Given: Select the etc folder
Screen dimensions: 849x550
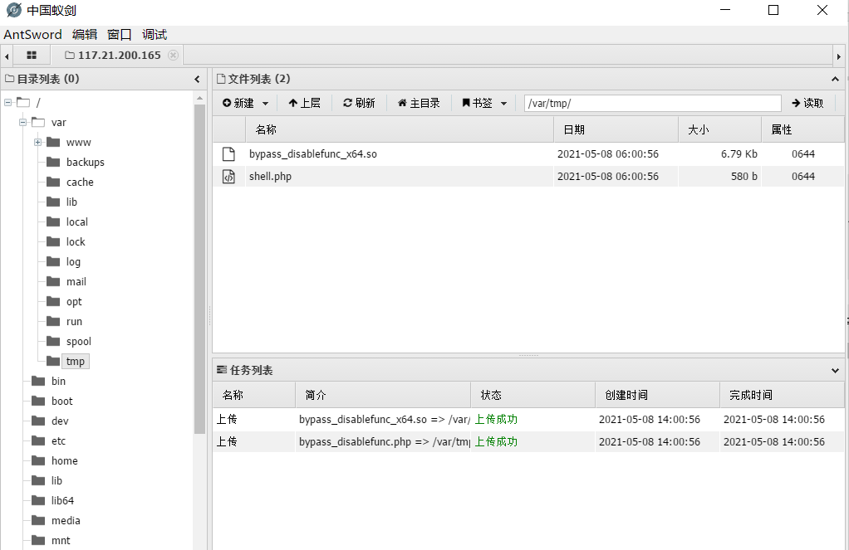Looking at the screenshot, I should [58, 441].
